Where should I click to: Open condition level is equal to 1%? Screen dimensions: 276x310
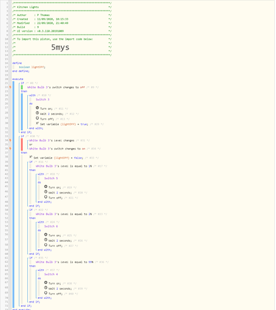click(x=64, y=166)
